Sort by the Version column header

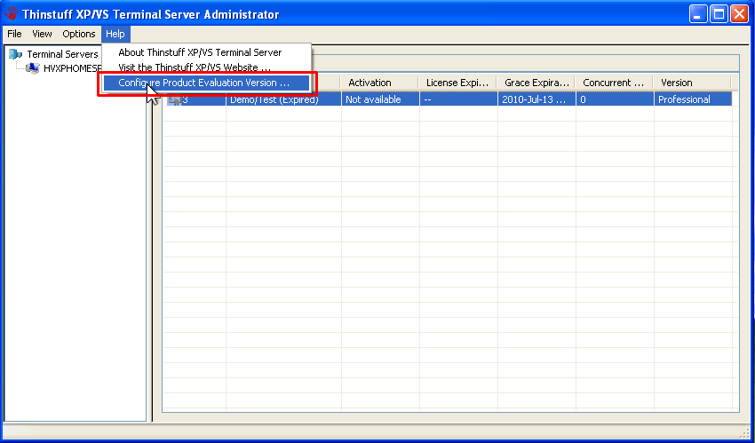pos(693,83)
